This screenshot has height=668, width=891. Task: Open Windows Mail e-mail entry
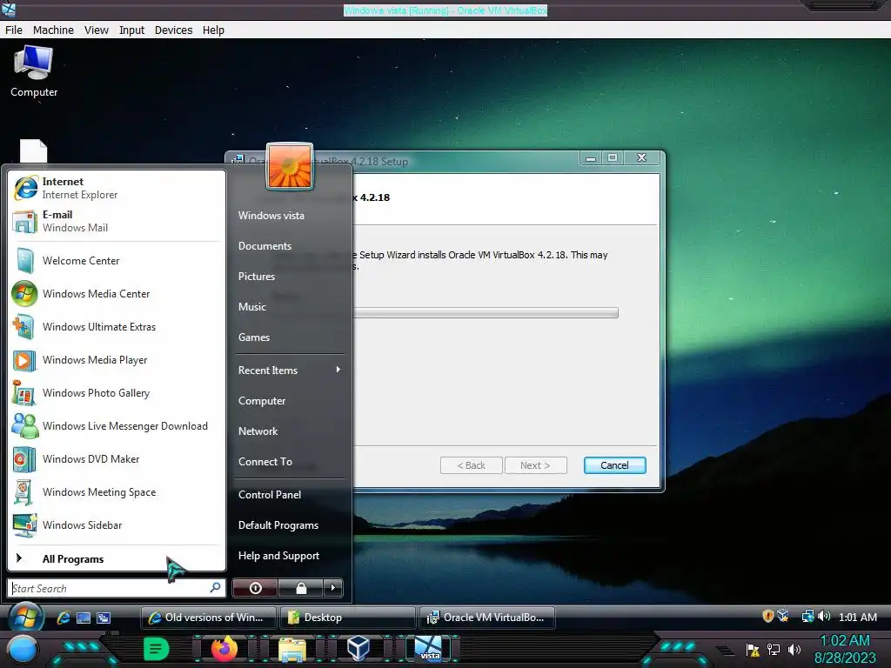point(117,221)
